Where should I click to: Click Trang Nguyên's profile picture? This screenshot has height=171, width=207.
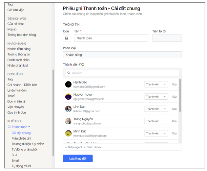68,121
